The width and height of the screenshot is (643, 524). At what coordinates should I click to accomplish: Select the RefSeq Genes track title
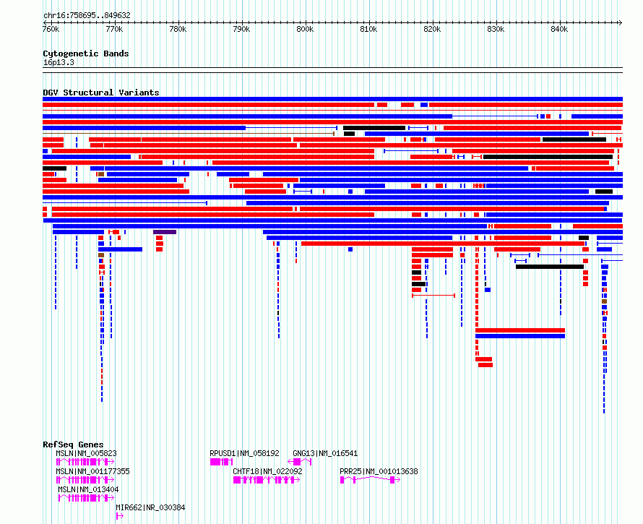(73, 444)
